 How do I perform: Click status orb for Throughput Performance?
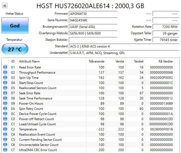tap(5, 72)
